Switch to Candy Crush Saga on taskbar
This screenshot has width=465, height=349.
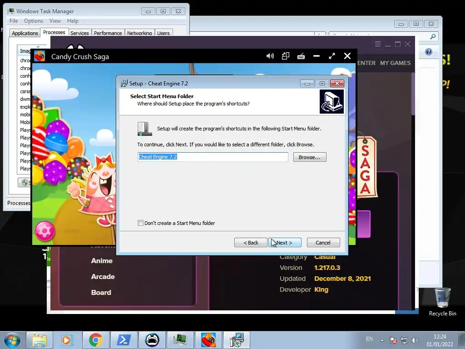coord(208,340)
